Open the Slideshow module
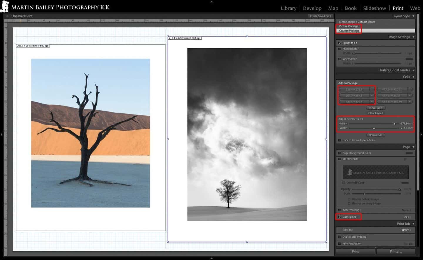423x260 pixels. click(x=375, y=8)
